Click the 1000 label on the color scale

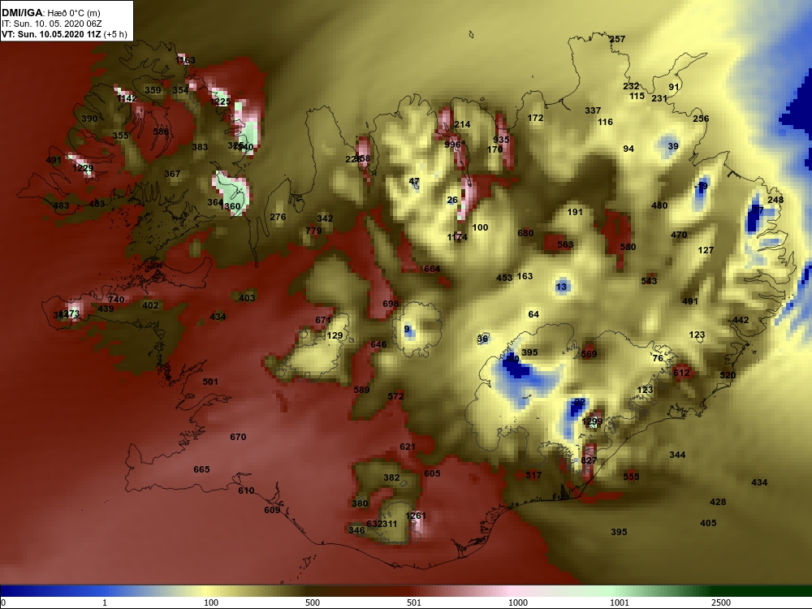click(518, 603)
